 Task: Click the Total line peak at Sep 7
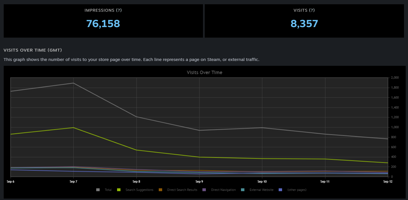pyautogui.click(x=74, y=83)
